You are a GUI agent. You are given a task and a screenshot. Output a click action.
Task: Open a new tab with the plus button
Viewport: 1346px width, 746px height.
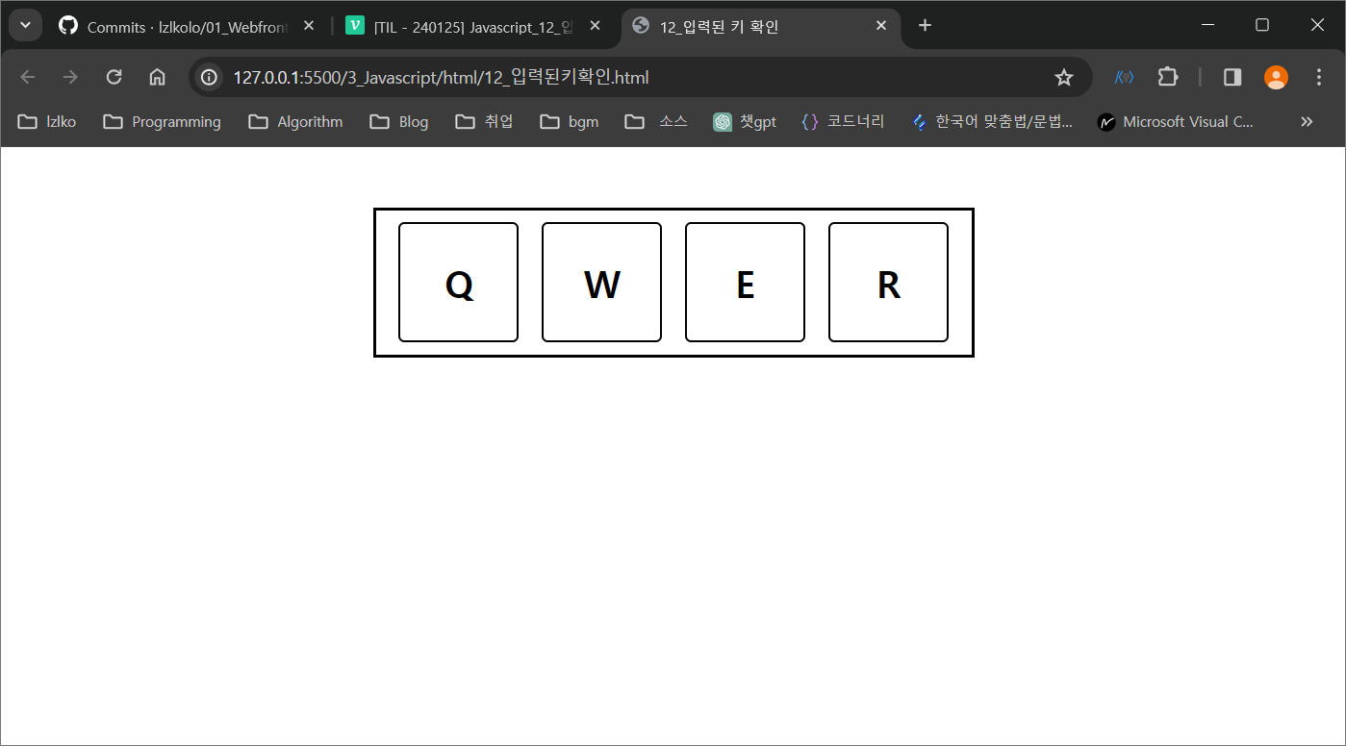924,26
